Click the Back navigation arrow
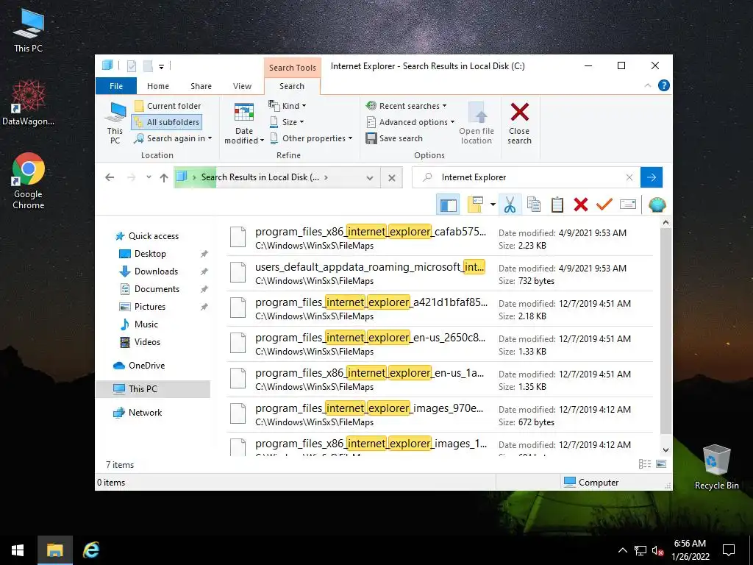The width and height of the screenshot is (753, 565). (110, 177)
